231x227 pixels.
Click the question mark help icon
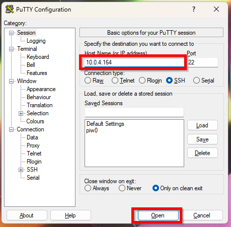(x=194, y=9)
